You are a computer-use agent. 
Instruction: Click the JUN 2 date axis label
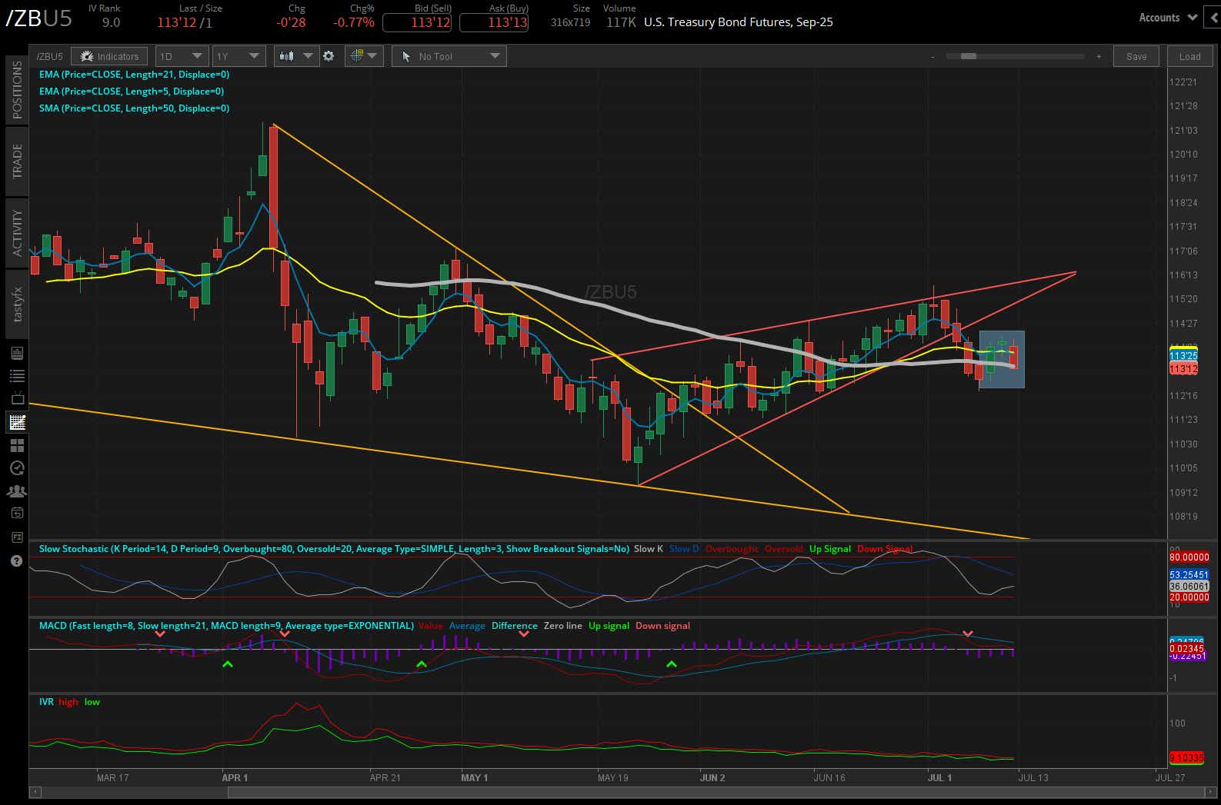(712, 778)
